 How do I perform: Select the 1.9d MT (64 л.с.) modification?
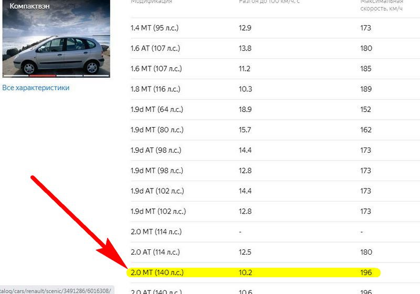(157, 109)
